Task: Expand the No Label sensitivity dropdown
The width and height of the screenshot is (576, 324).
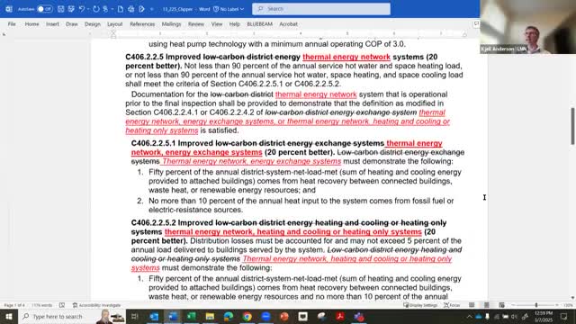Action: (x=229, y=9)
